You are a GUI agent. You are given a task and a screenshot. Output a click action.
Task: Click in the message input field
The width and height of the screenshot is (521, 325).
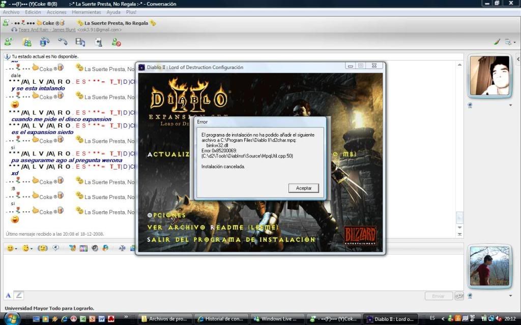(233, 272)
